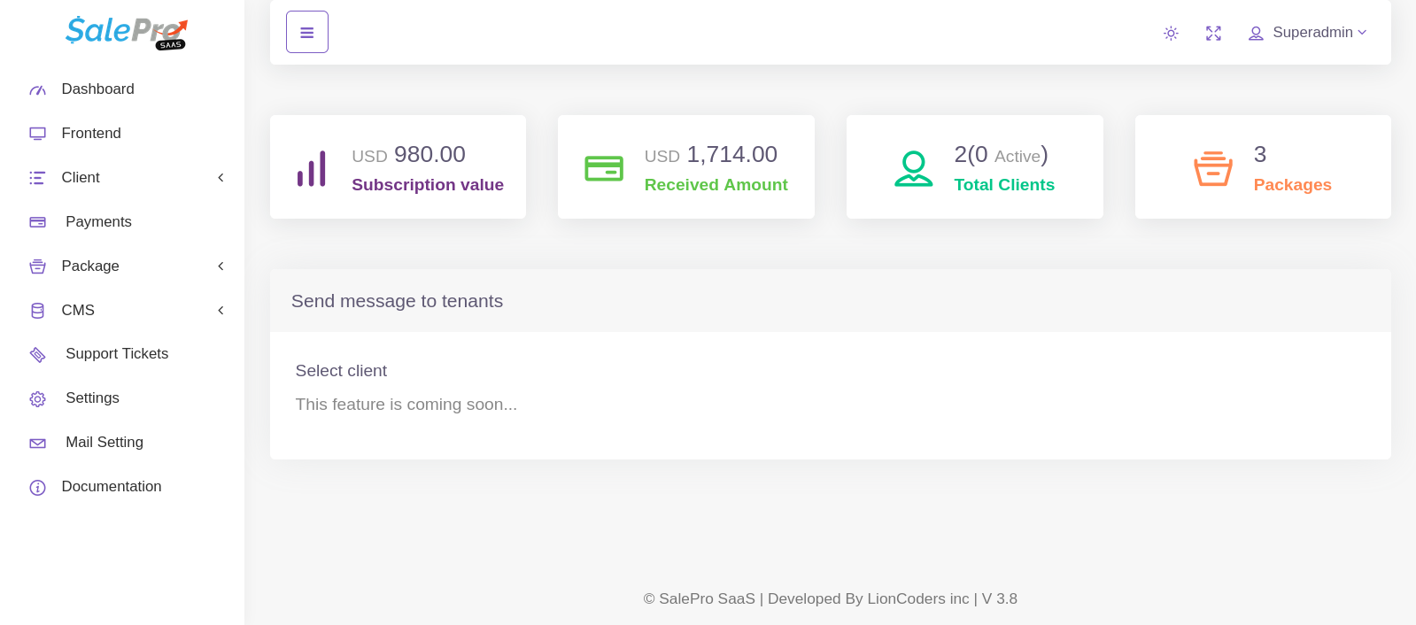The width and height of the screenshot is (1416, 625).
Task: Click the Mail Setting envelope icon
Action: 37,444
